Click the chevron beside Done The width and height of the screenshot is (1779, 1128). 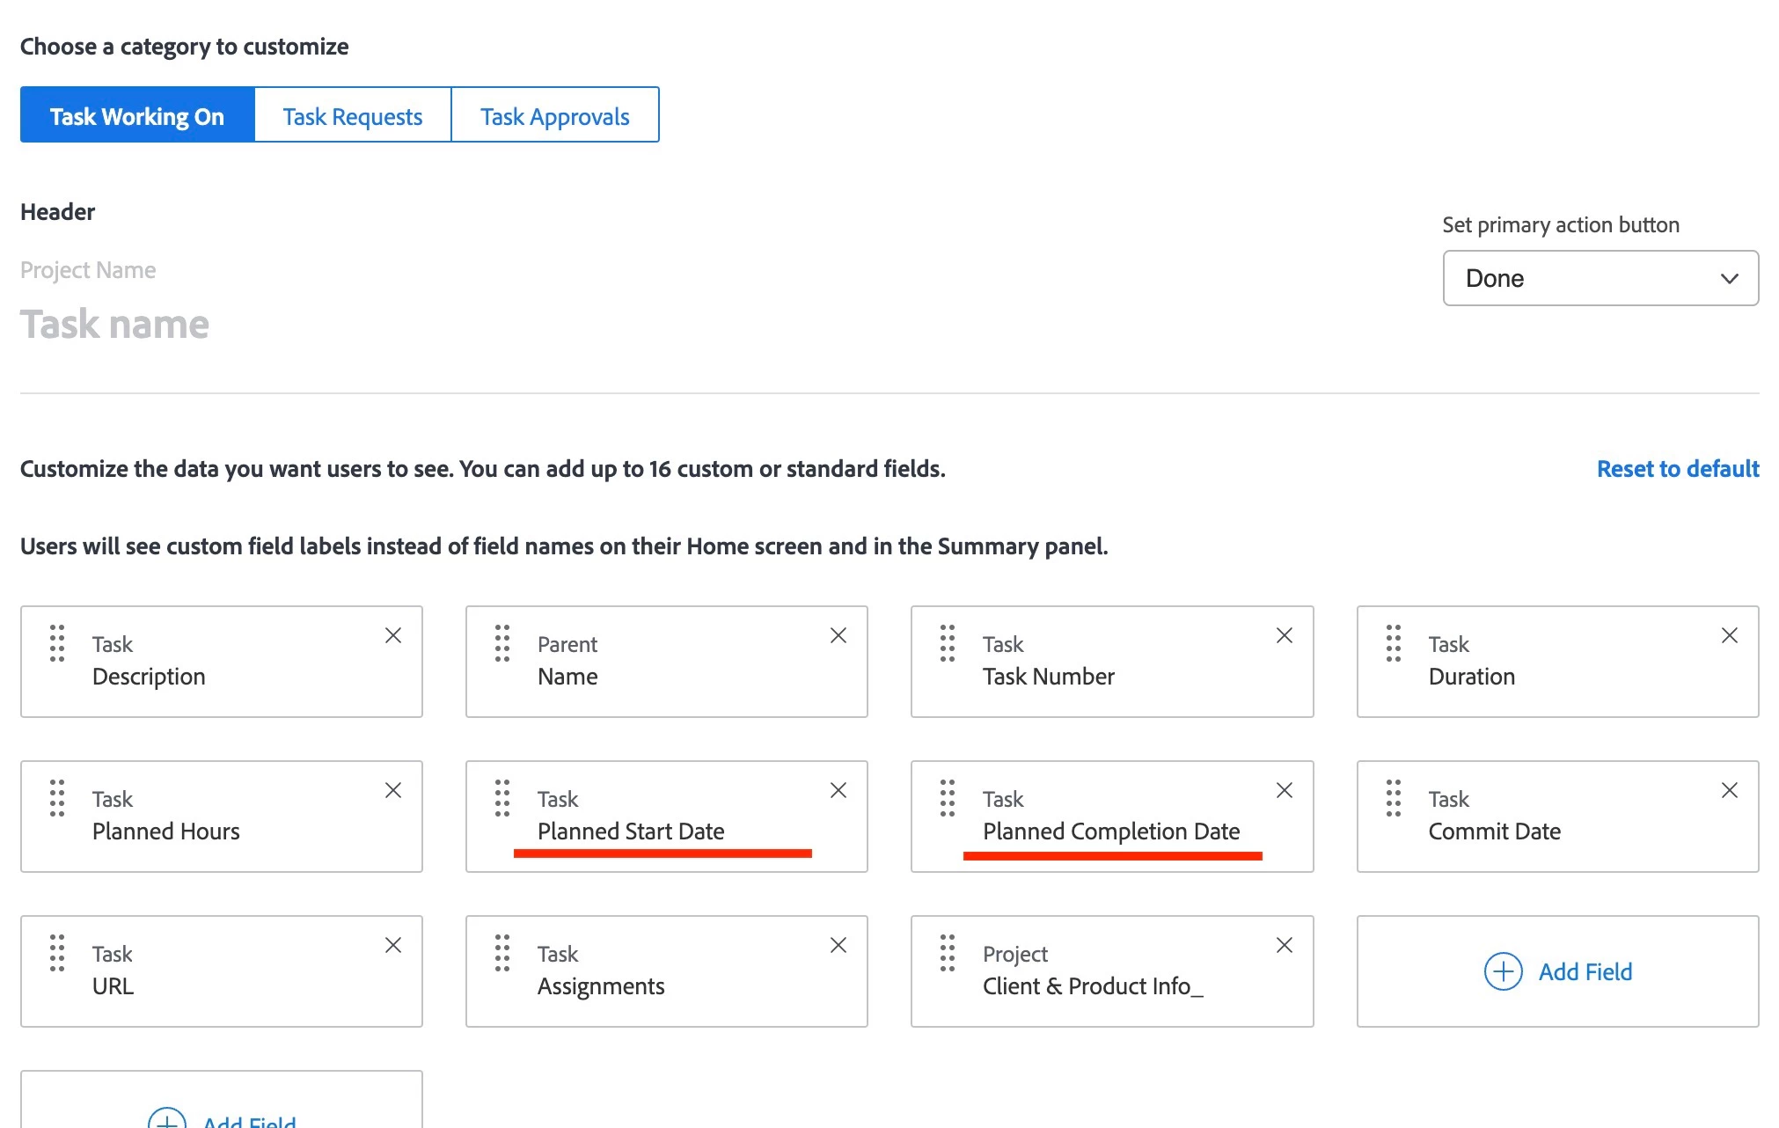click(1729, 279)
